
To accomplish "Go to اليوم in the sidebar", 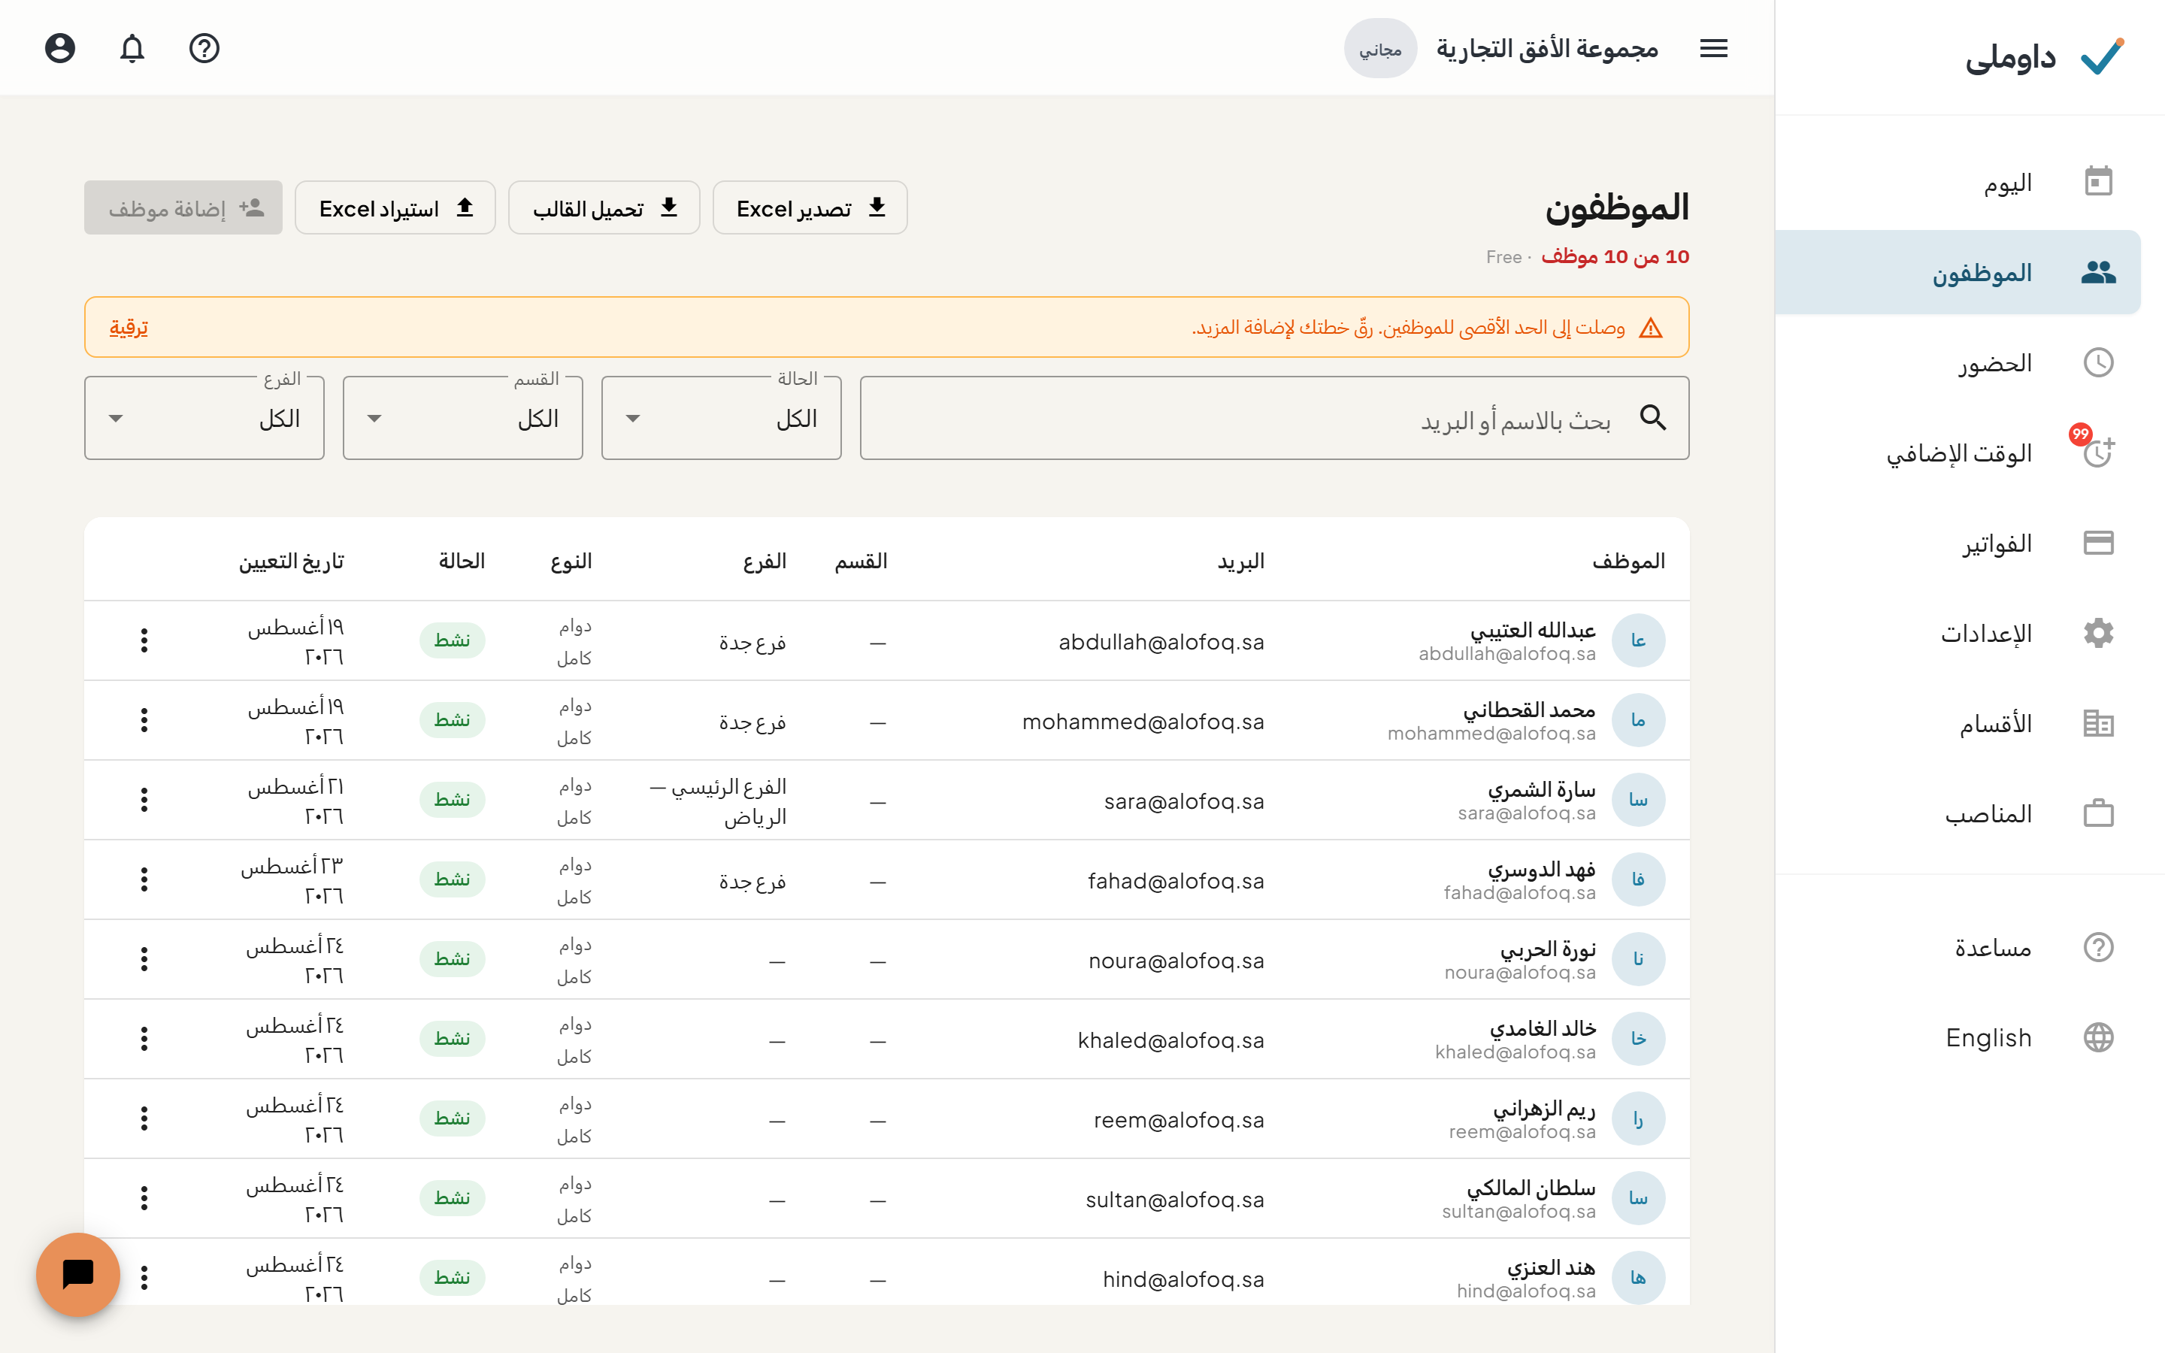I will pyautogui.click(x=1958, y=182).
